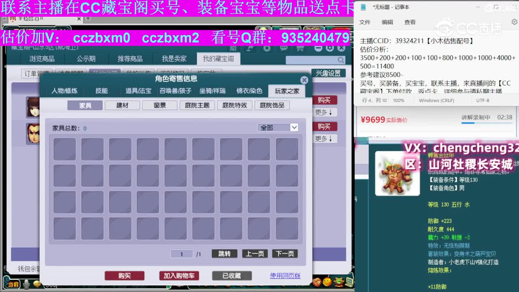Go to previous page with 上一页
The height and width of the screenshot is (292, 519).
255,253
